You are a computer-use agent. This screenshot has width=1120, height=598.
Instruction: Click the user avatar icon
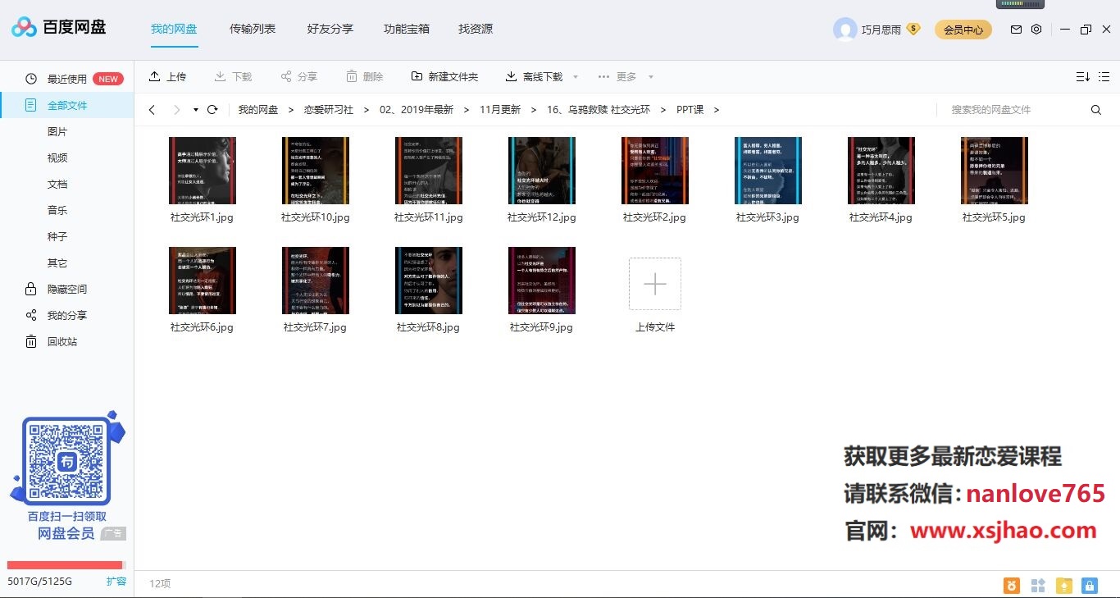pos(845,30)
